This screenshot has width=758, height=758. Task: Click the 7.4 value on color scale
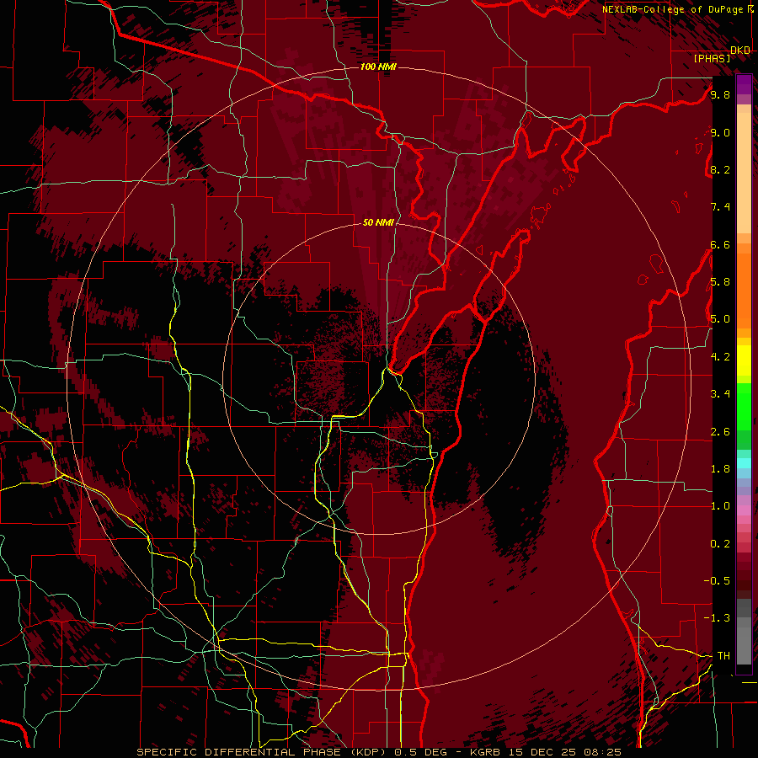tap(720, 207)
